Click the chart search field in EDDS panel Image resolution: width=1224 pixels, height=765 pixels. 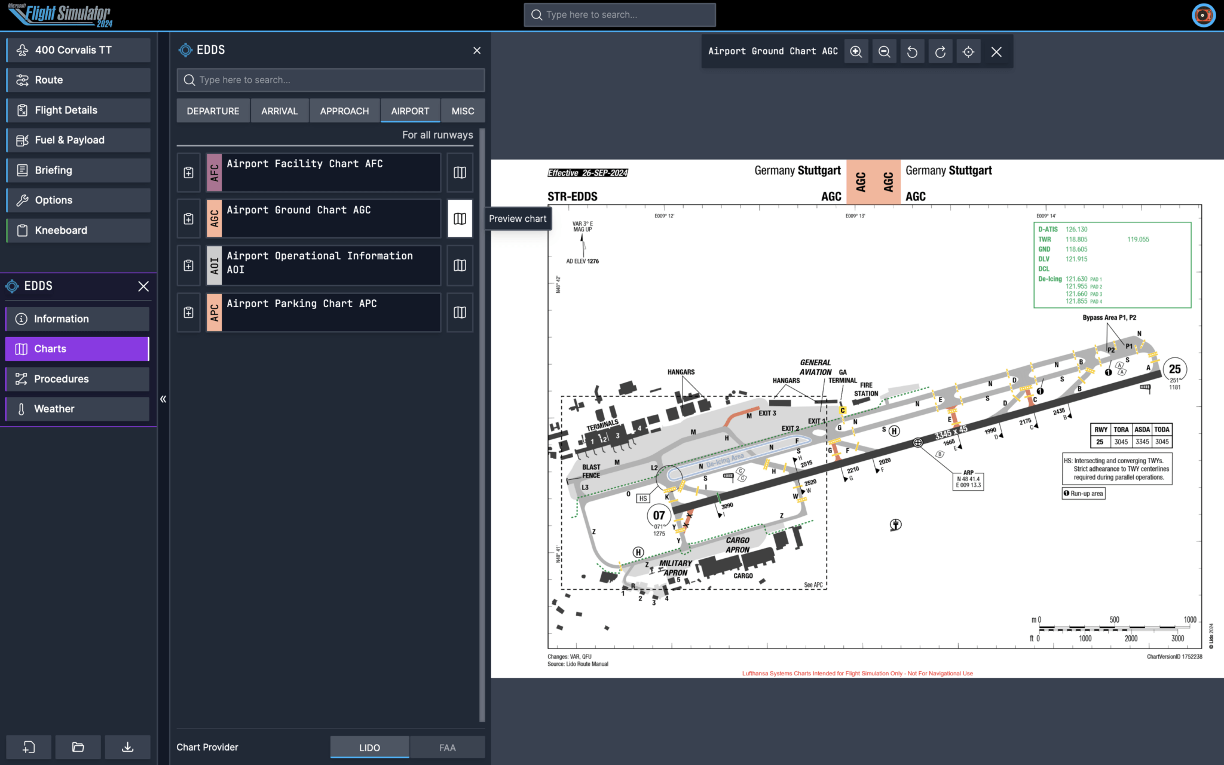click(x=331, y=79)
